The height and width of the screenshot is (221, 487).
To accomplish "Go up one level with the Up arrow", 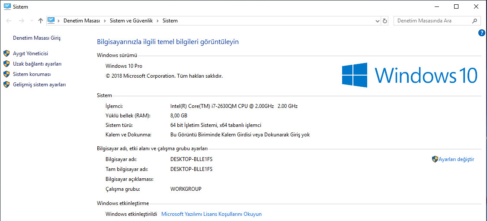I will [x=40, y=21].
